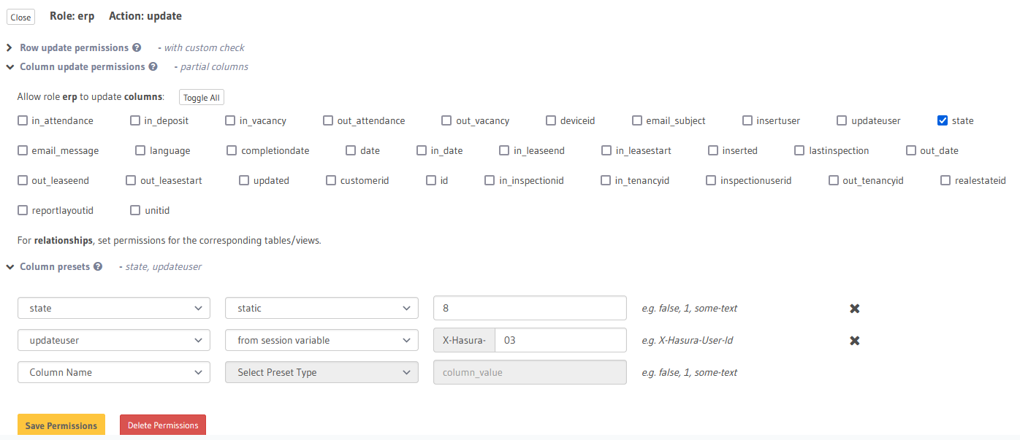Check the out_date column checkbox

911,150
